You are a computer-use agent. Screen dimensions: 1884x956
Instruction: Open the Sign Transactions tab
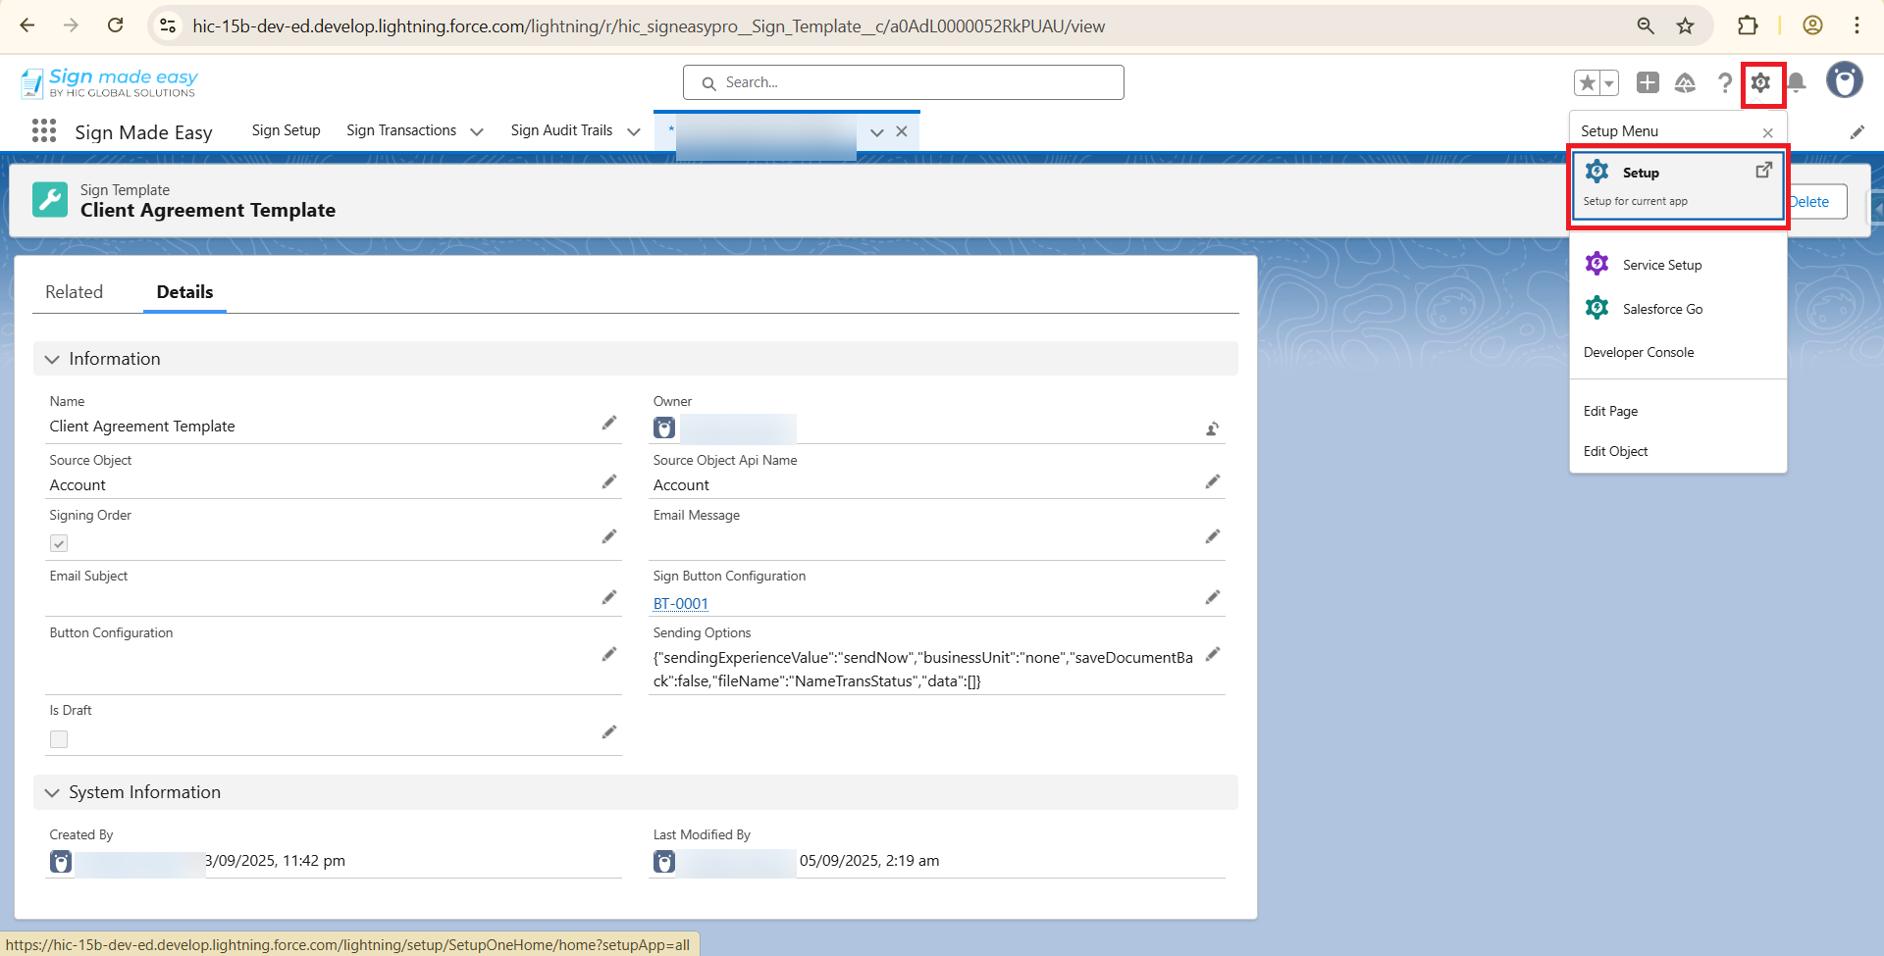401,130
